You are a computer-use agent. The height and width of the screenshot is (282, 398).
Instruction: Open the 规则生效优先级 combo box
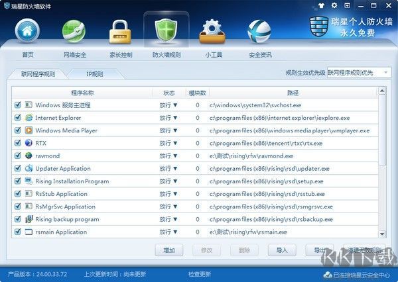click(359, 73)
